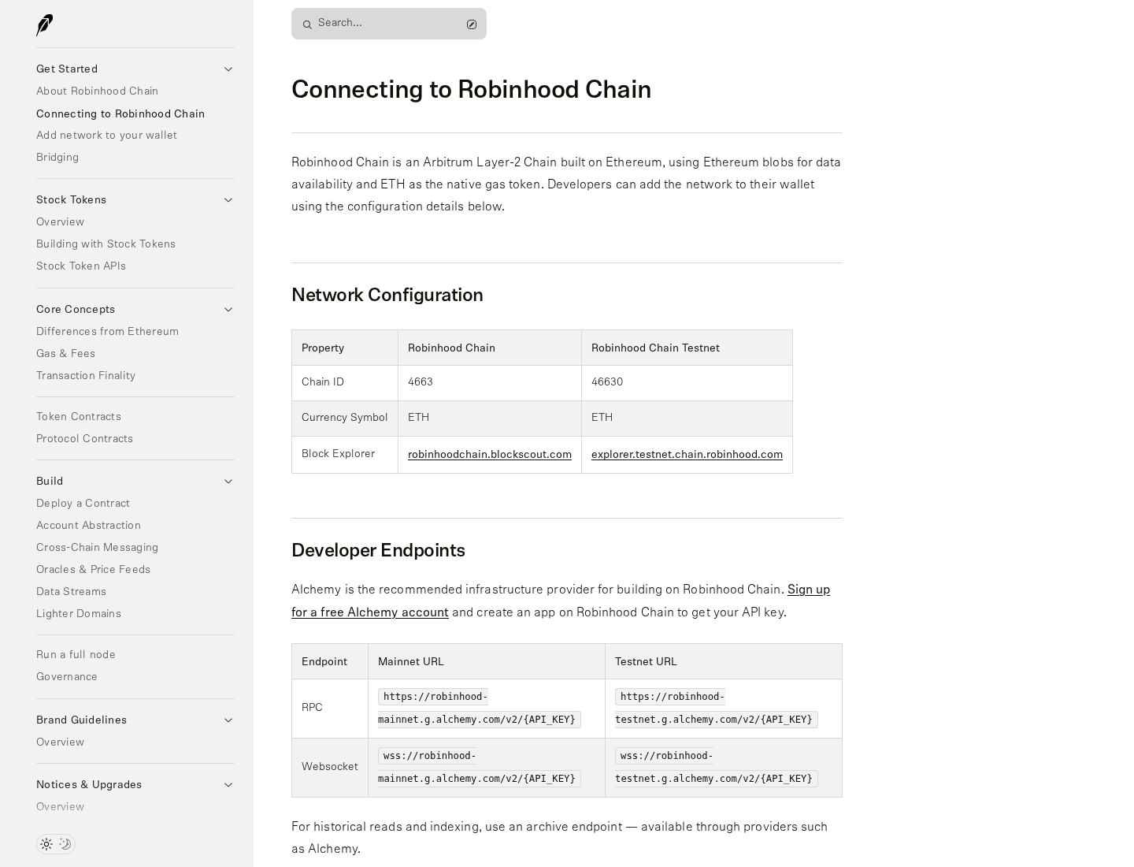Click the mainnet RPC https URL code
This screenshot has height=867, width=1134.
coord(479,708)
